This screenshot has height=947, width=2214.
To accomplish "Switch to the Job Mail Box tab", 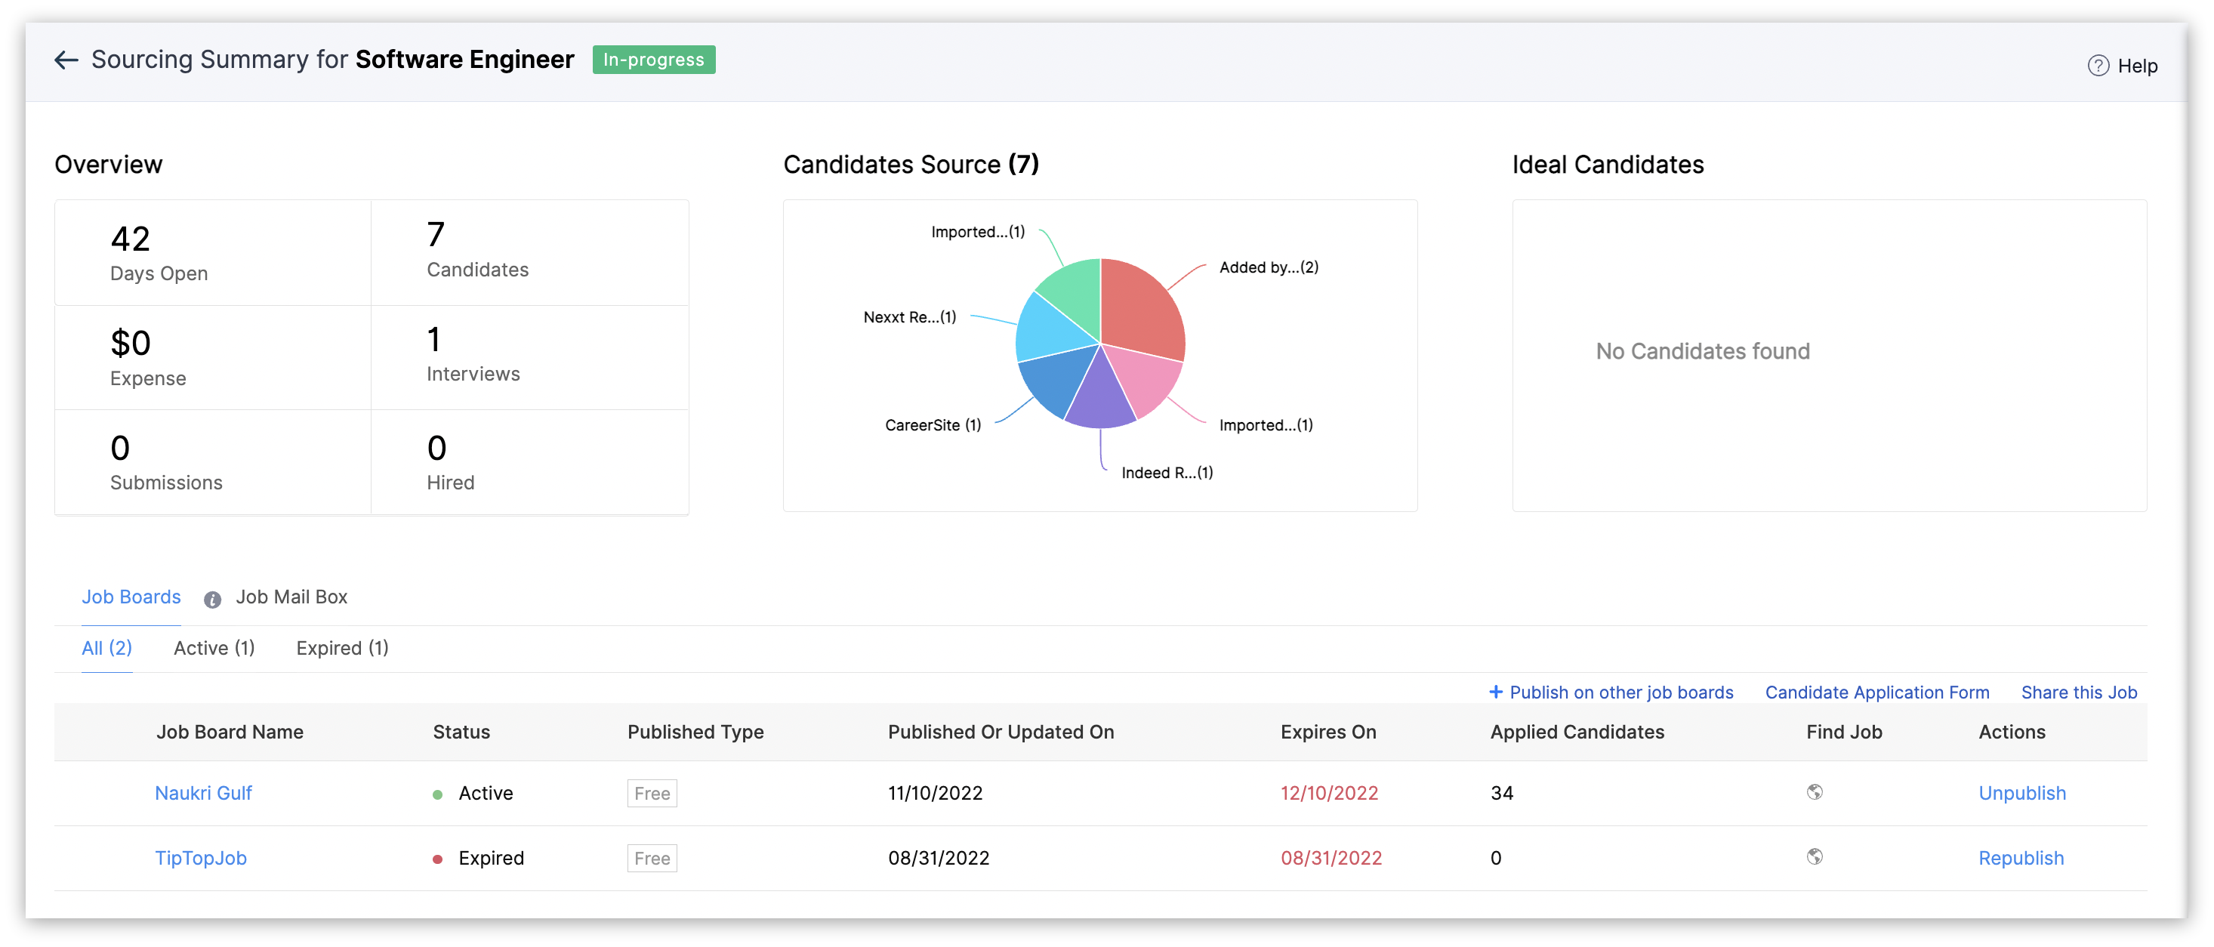I will click(x=291, y=597).
